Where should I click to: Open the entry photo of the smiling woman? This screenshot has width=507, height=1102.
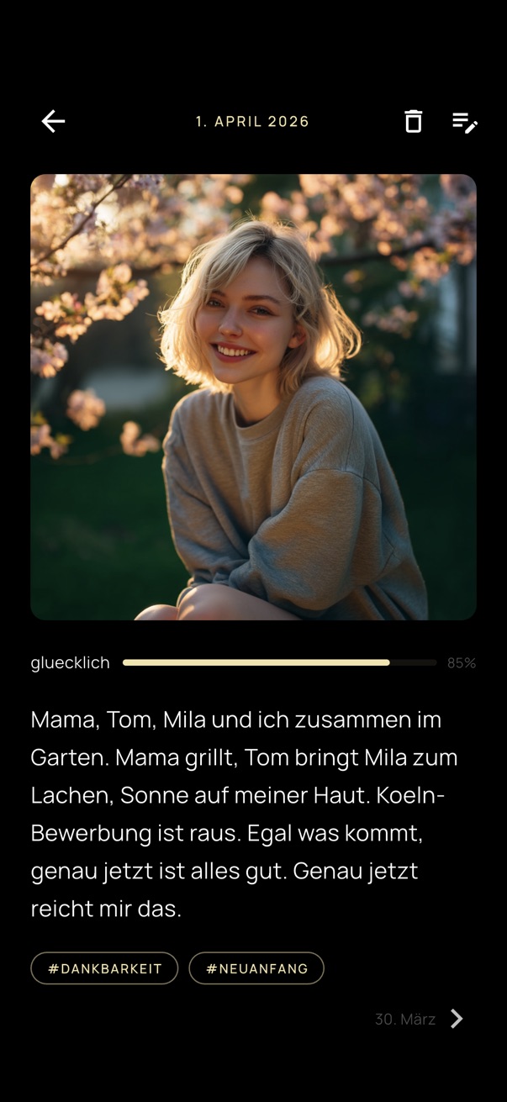click(x=253, y=397)
